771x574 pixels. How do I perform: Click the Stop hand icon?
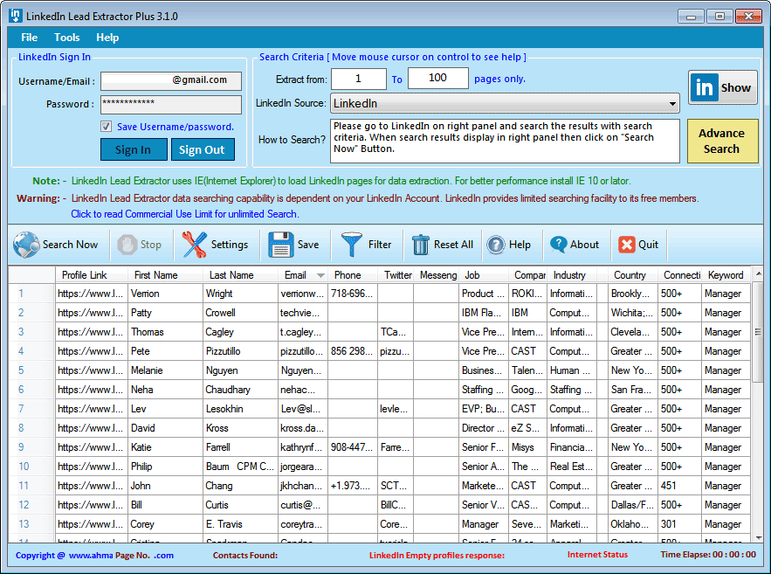(x=127, y=245)
